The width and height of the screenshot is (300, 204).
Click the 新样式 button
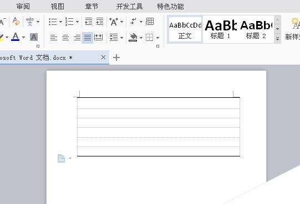(x=292, y=29)
